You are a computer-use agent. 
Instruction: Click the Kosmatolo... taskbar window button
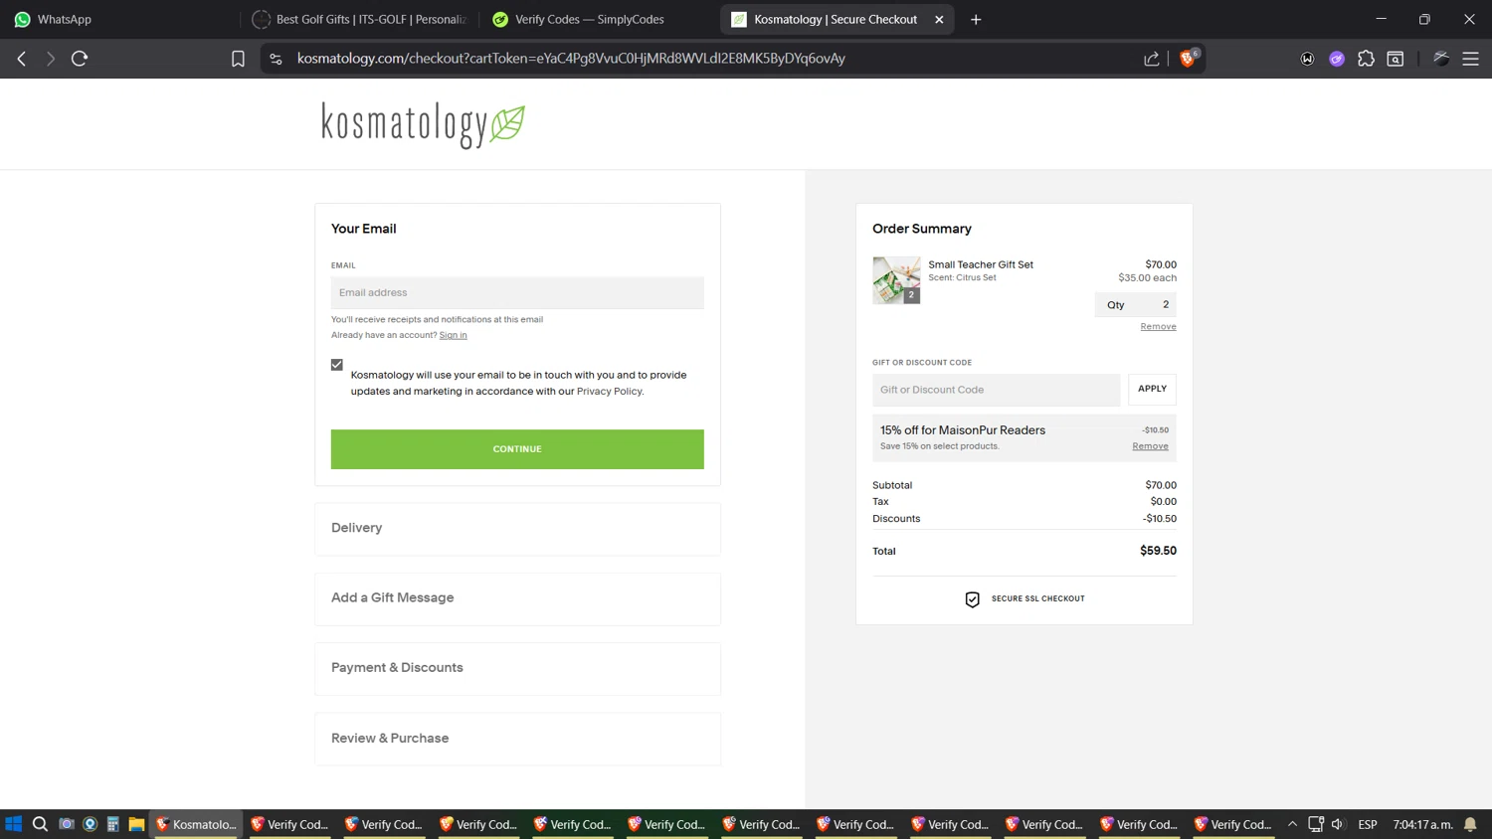pyautogui.click(x=197, y=824)
